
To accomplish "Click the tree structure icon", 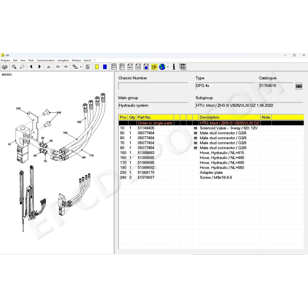I will 75,67.
